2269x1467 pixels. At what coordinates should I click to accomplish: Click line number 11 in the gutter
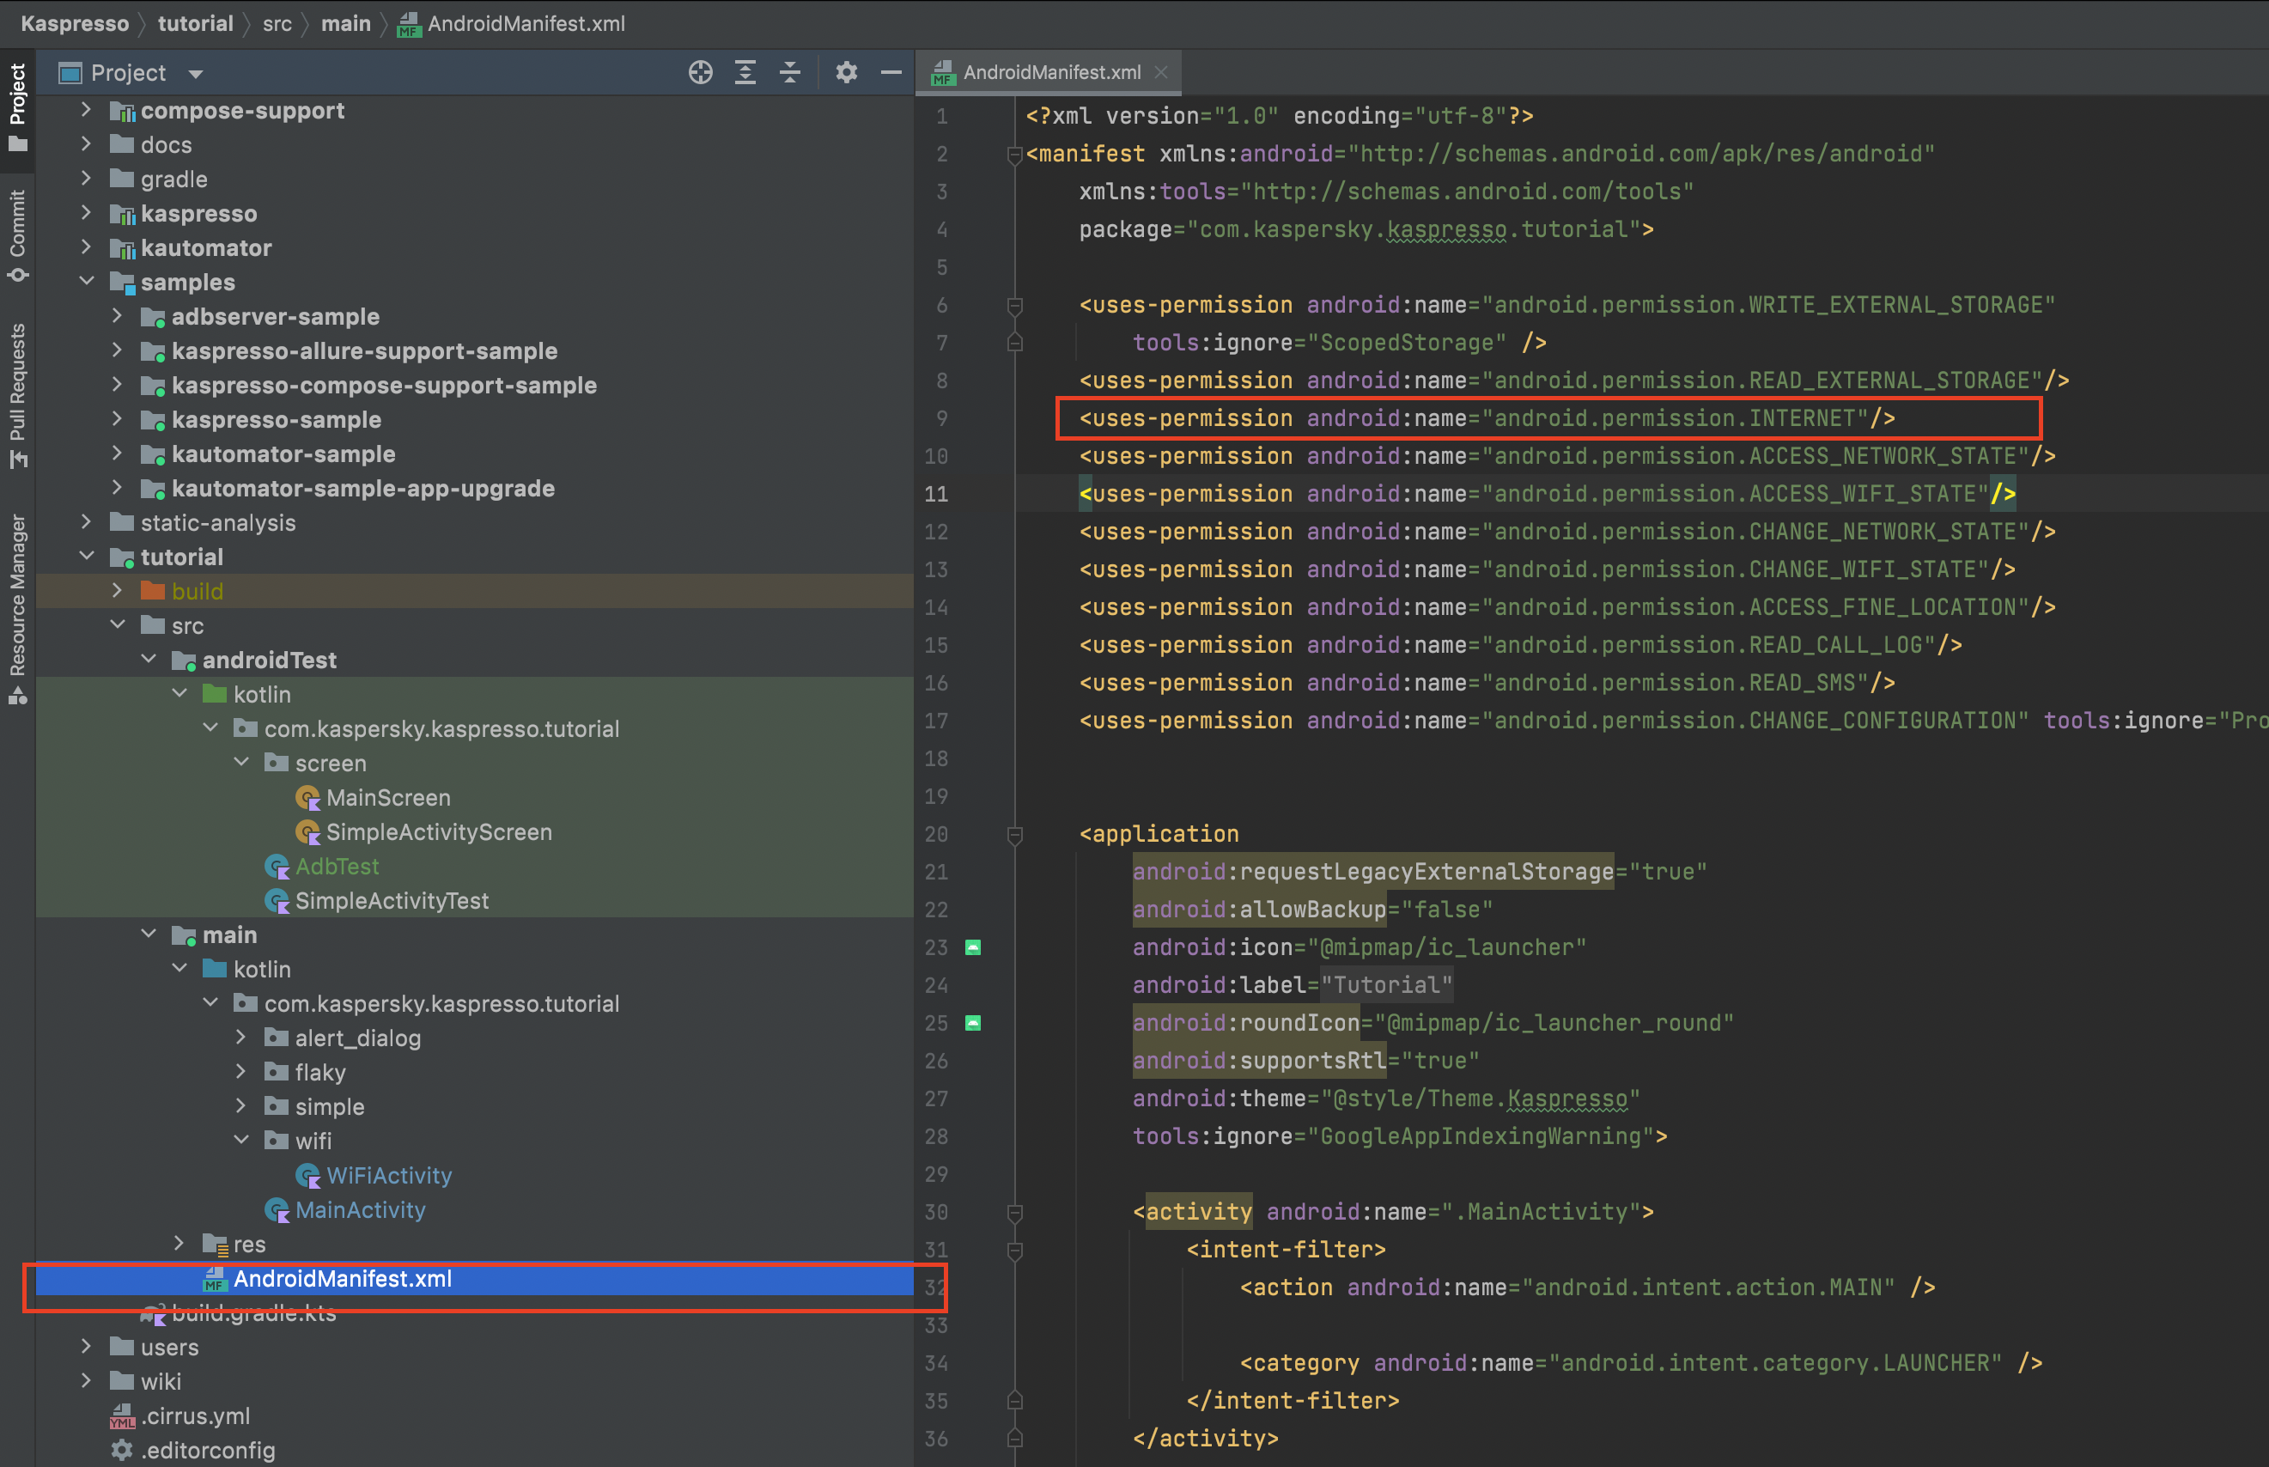936,494
